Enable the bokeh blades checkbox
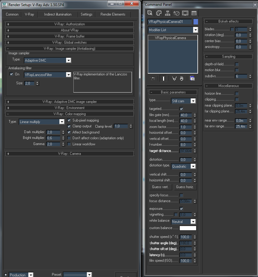This screenshot has height=277, width=258. [x=232, y=29]
